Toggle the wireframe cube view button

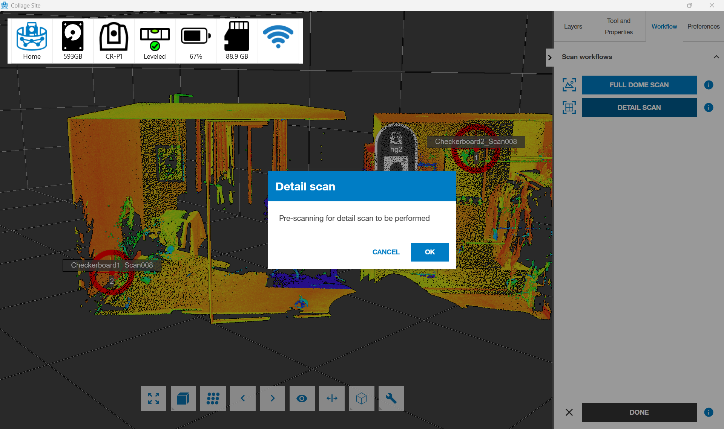click(x=361, y=398)
